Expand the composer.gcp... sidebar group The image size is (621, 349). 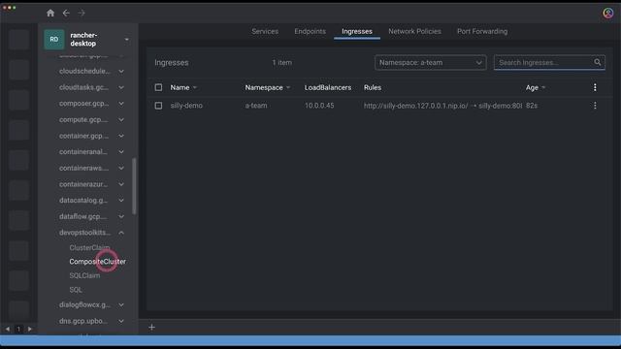click(121, 104)
